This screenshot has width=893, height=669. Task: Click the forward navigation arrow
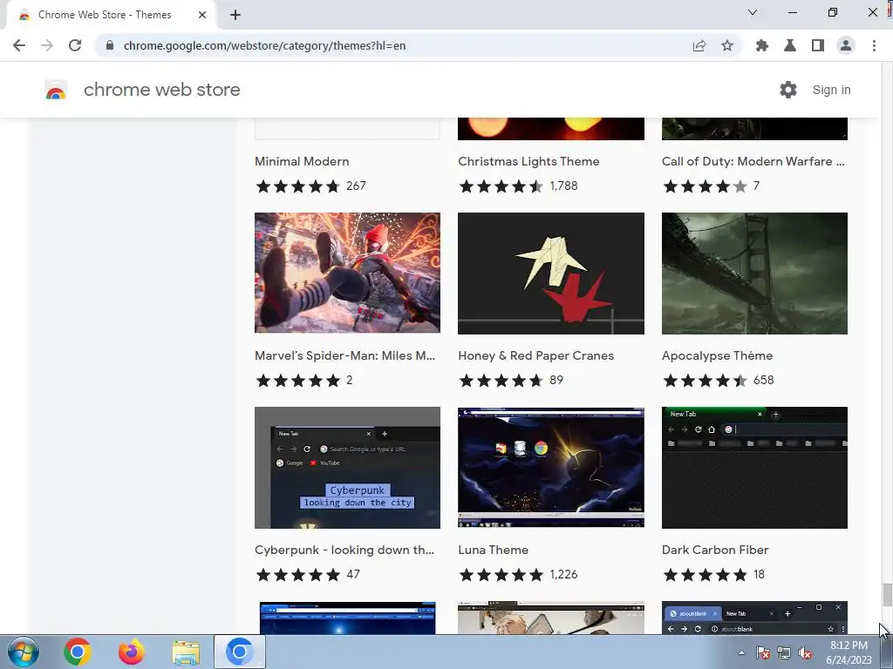tap(47, 45)
